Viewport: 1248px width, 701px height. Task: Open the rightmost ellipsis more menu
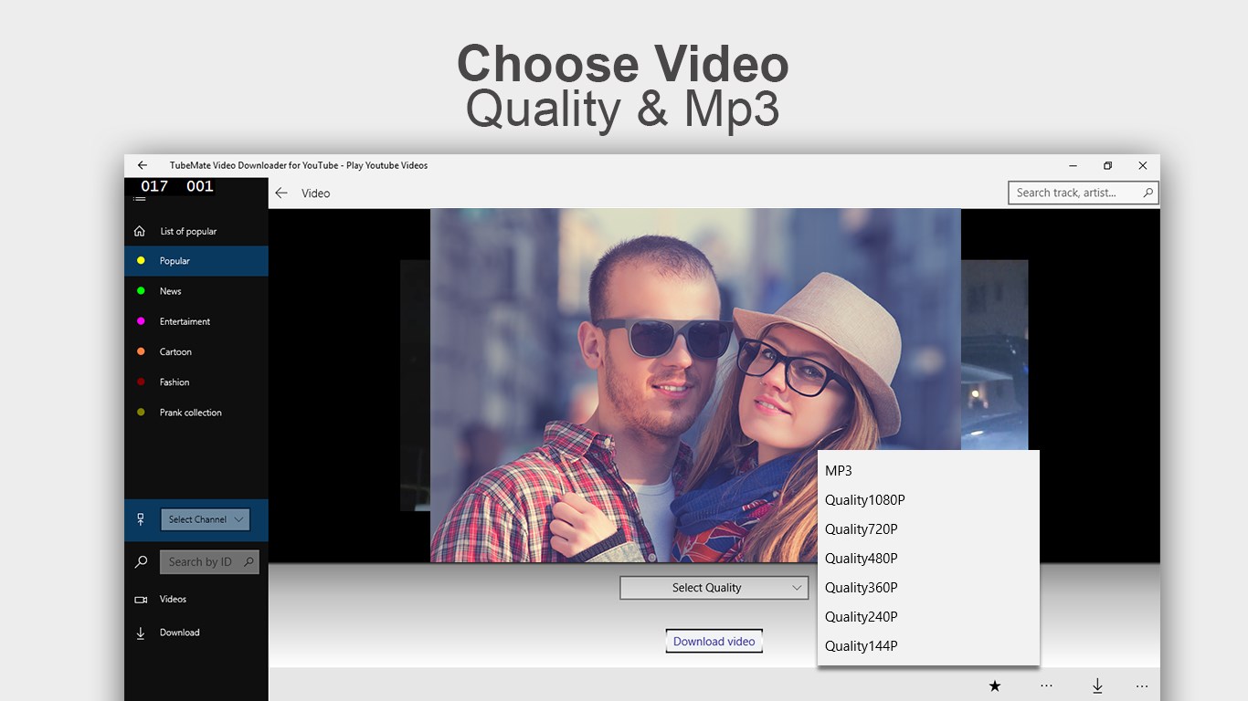point(1142,685)
